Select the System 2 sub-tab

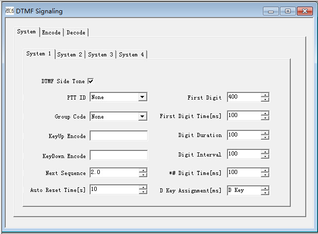(x=69, y=54)
